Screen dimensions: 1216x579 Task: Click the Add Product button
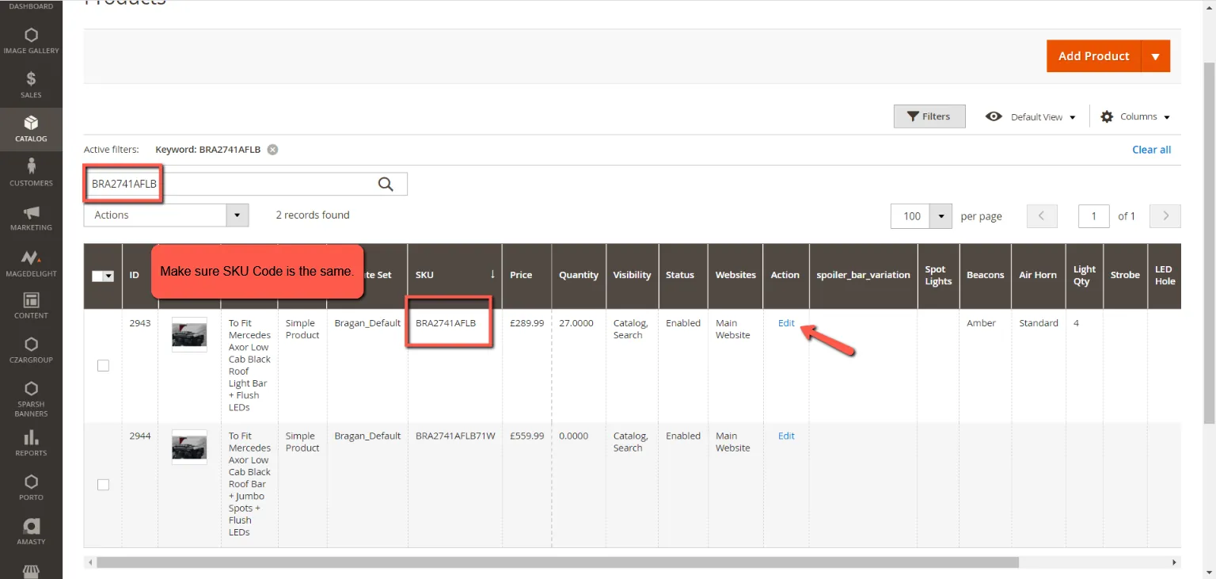click(1094, 56)
